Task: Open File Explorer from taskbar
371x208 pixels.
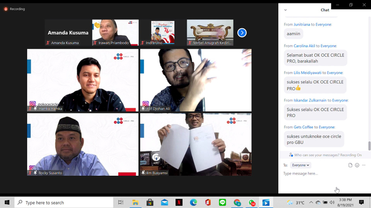Action: 135,203
